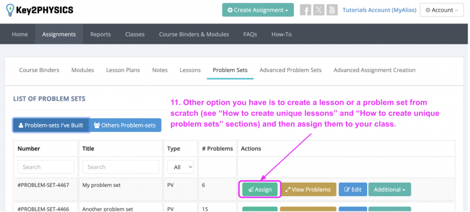Open the YouTube social icon
470x212 pixels.
[x=332, y=10]
